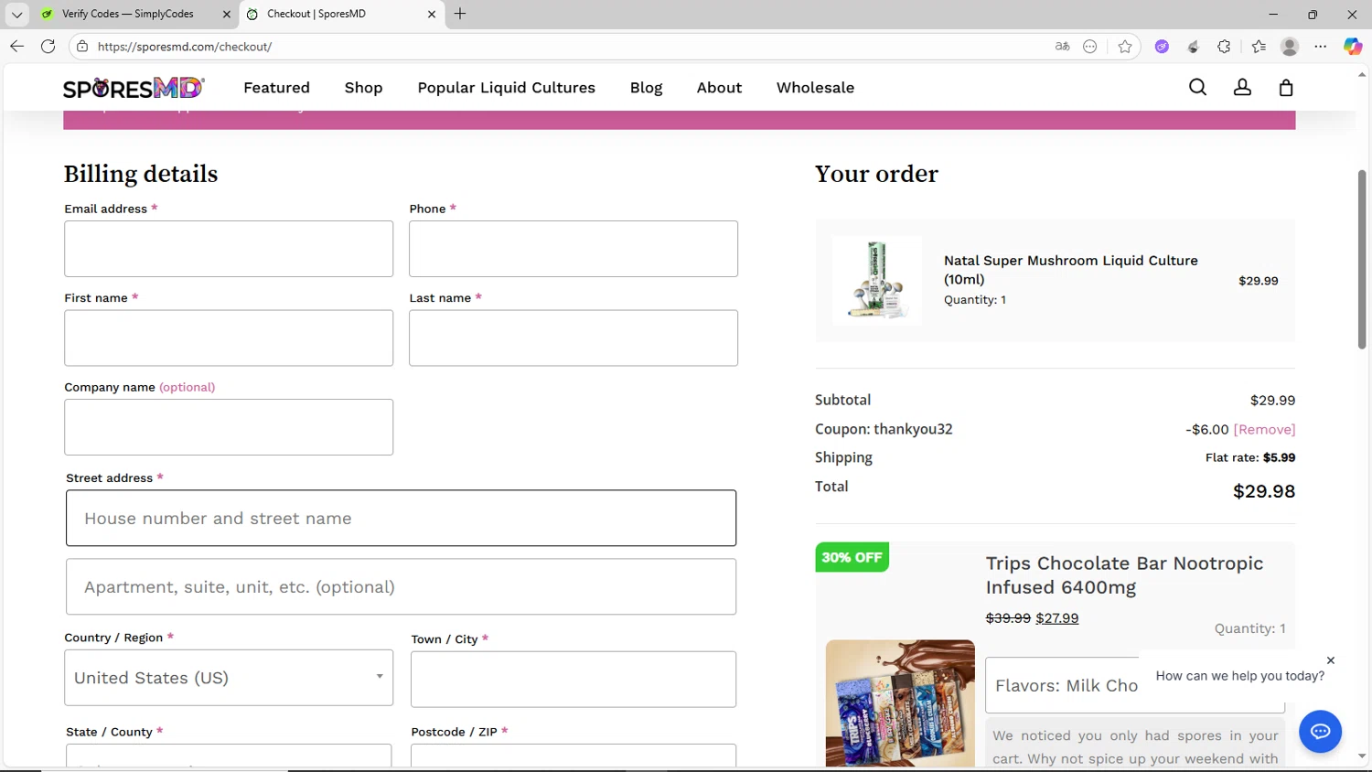Reload the checkout page
Screen dimensions: 1372x772
[48, 47]
